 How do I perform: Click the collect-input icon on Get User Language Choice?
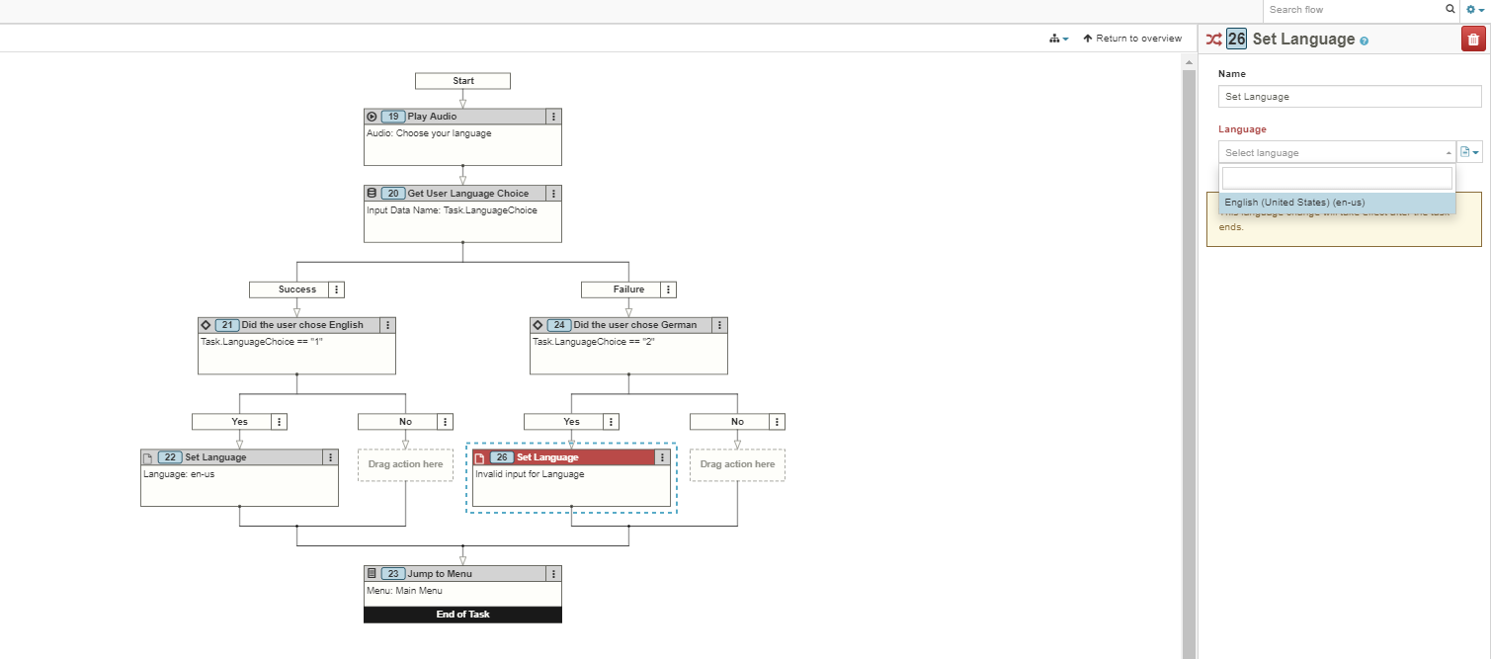tap(370, 193)
